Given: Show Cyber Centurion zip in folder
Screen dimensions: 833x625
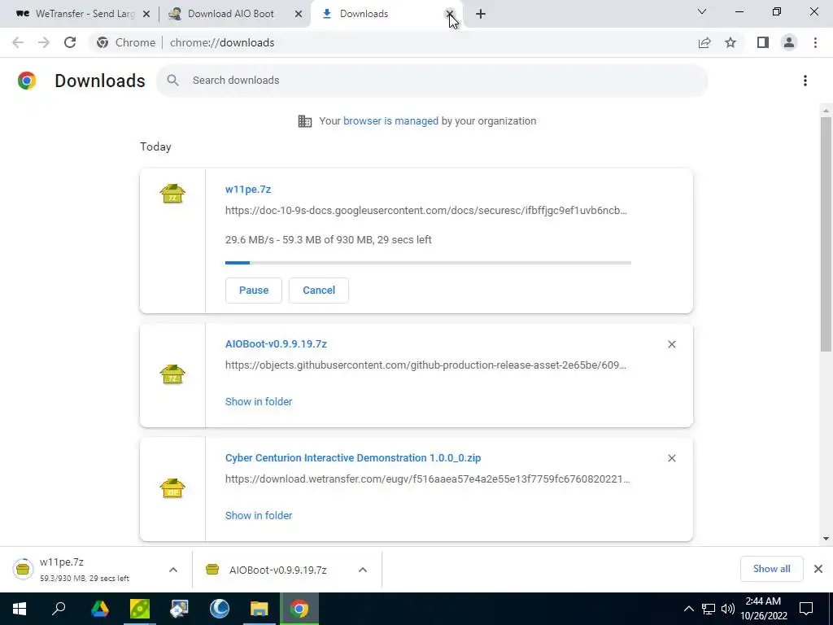Looking at the screenshot, I should (259, 515).
